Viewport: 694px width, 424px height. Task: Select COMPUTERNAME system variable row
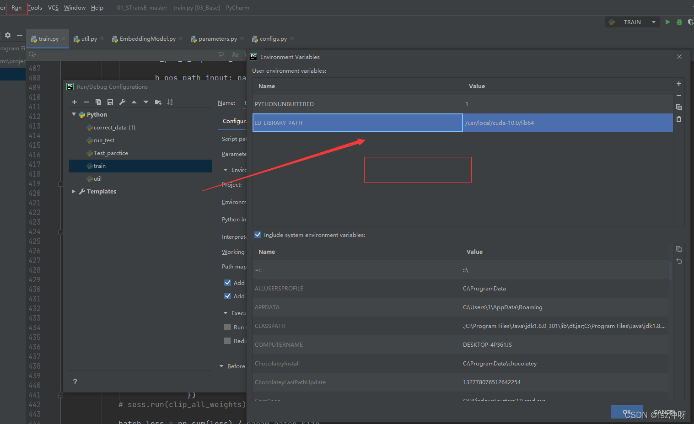coord(460,345)
